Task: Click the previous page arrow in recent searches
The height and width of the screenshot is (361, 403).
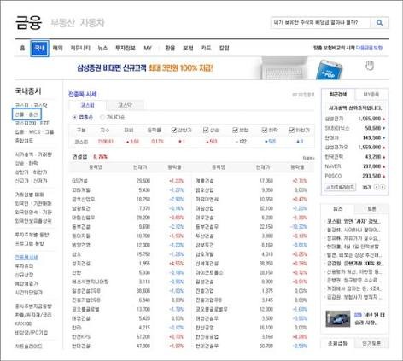Action: pyautogui.click(x=377, y=187)
